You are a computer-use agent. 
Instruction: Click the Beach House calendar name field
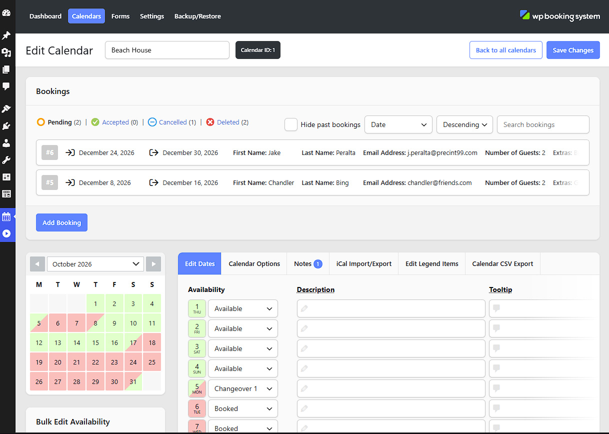167,50
